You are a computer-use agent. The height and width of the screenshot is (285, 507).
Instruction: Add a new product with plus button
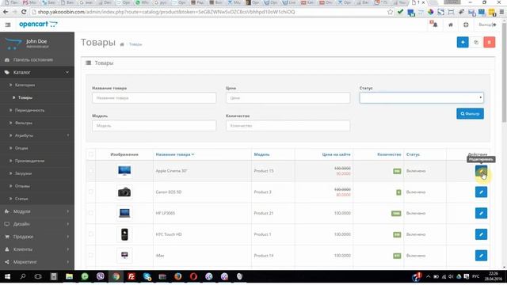pos(463,42)
